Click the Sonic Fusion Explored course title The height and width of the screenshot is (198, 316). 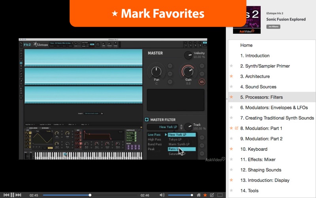point(286,19)
